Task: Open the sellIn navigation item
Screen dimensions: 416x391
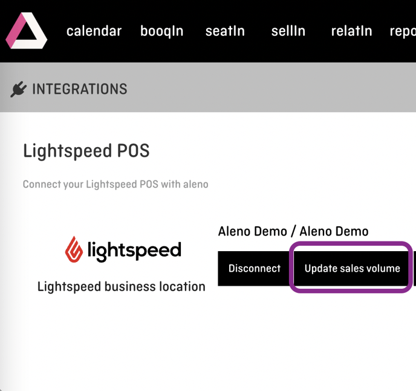Action: 288,31
